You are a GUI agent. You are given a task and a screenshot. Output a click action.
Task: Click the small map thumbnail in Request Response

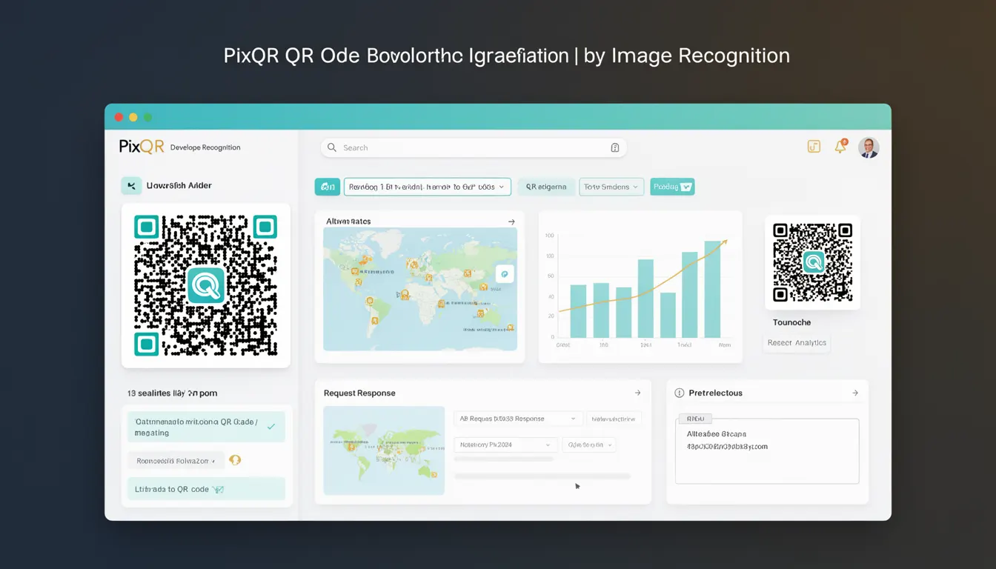[384, 450]
